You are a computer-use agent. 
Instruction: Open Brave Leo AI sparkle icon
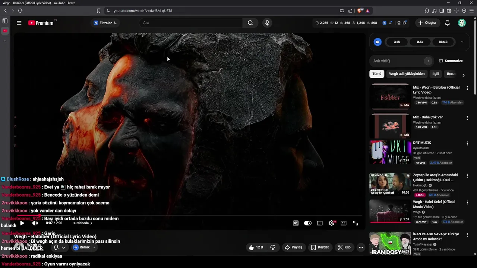tap(457, 10)
